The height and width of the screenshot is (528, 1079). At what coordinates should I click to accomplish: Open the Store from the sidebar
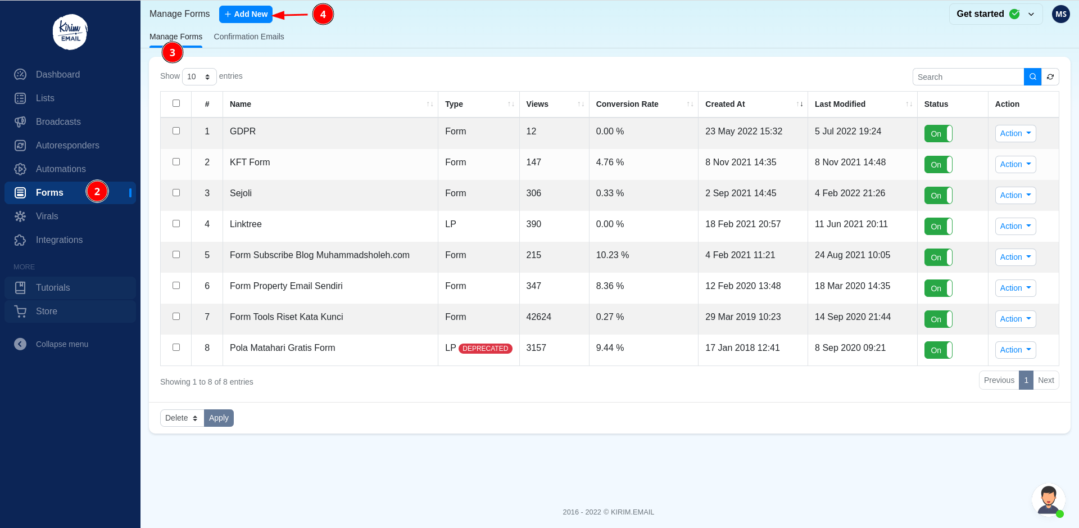[x=46, y=311]
